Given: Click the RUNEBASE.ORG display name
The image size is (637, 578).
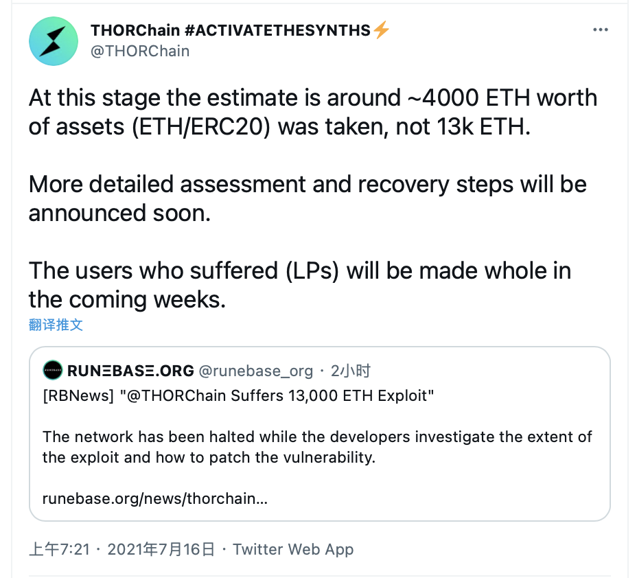Looking at the screenshot, I should (130, 371).
